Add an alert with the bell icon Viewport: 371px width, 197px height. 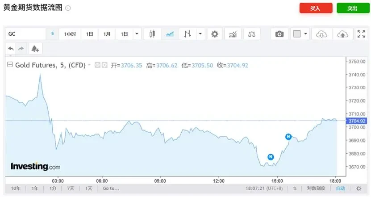35,49
